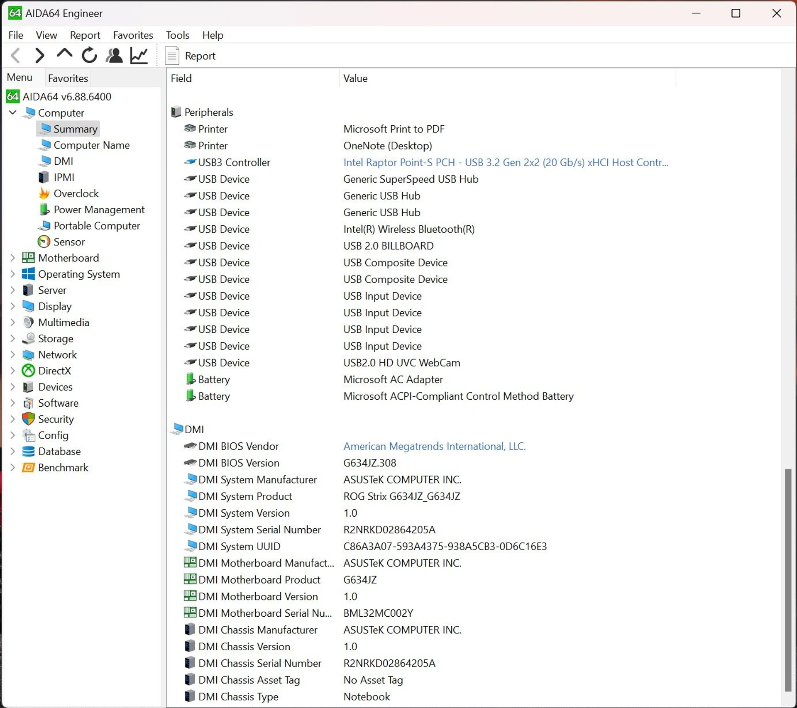
Task: Switch to the Favorites tab
Action: [x=68, y=78]
